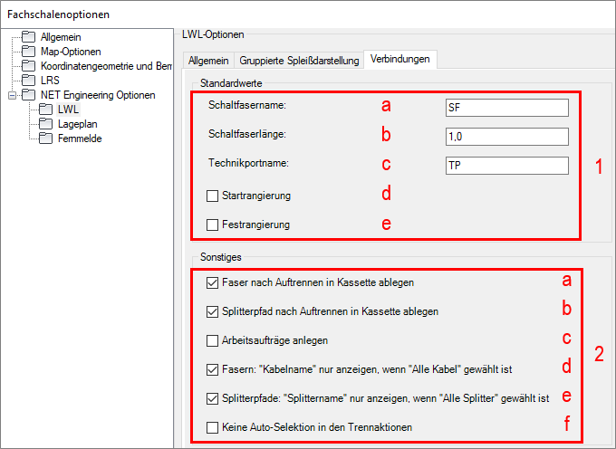
Task: Click the NET Engineering Optionen folder icon
Action: click(28, 95)
